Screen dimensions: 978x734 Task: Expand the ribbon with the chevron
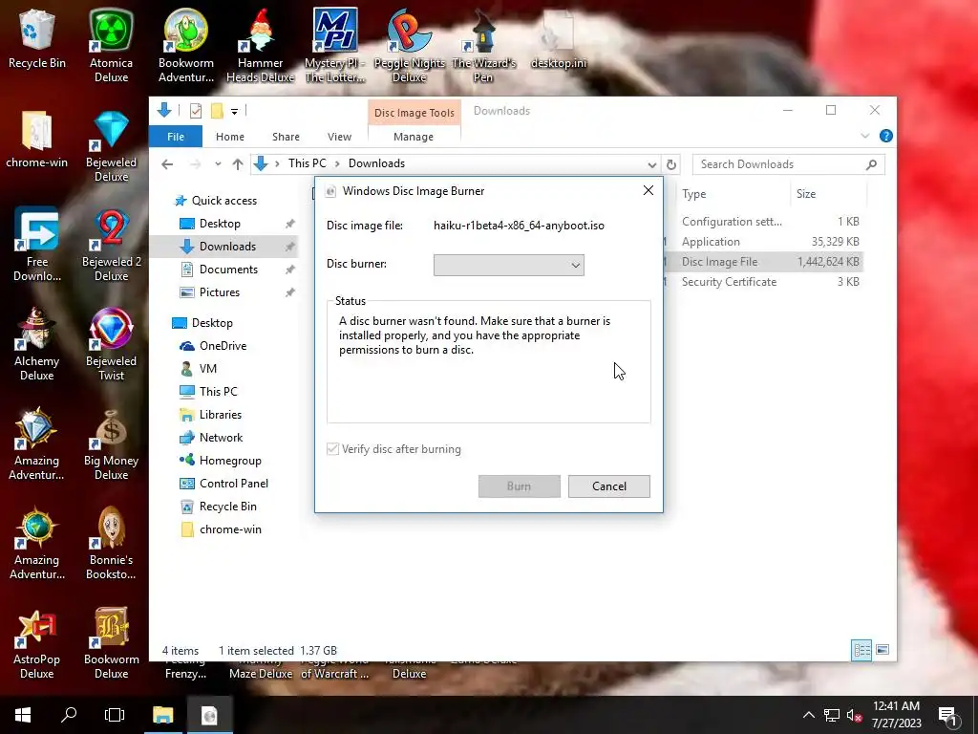[865, 136]
